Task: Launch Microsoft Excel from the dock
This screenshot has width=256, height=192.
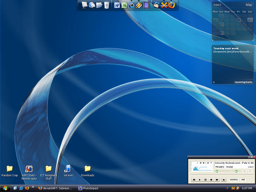Action: pos(124,5)
